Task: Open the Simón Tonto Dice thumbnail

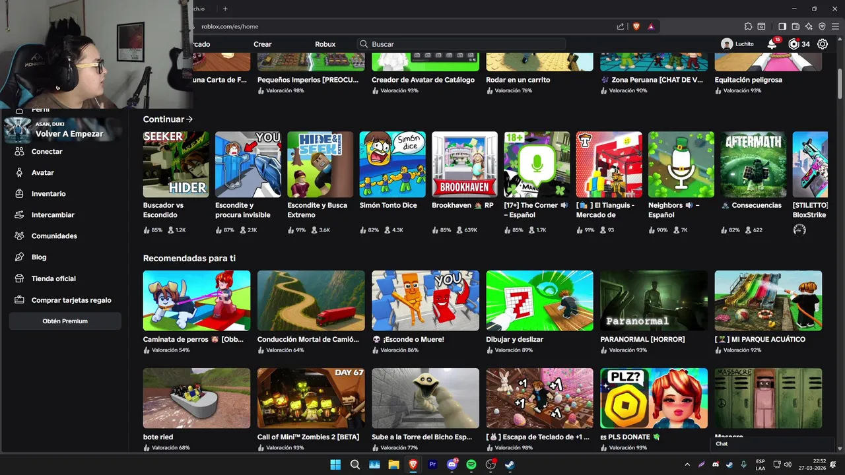Action: click(393, 164)
